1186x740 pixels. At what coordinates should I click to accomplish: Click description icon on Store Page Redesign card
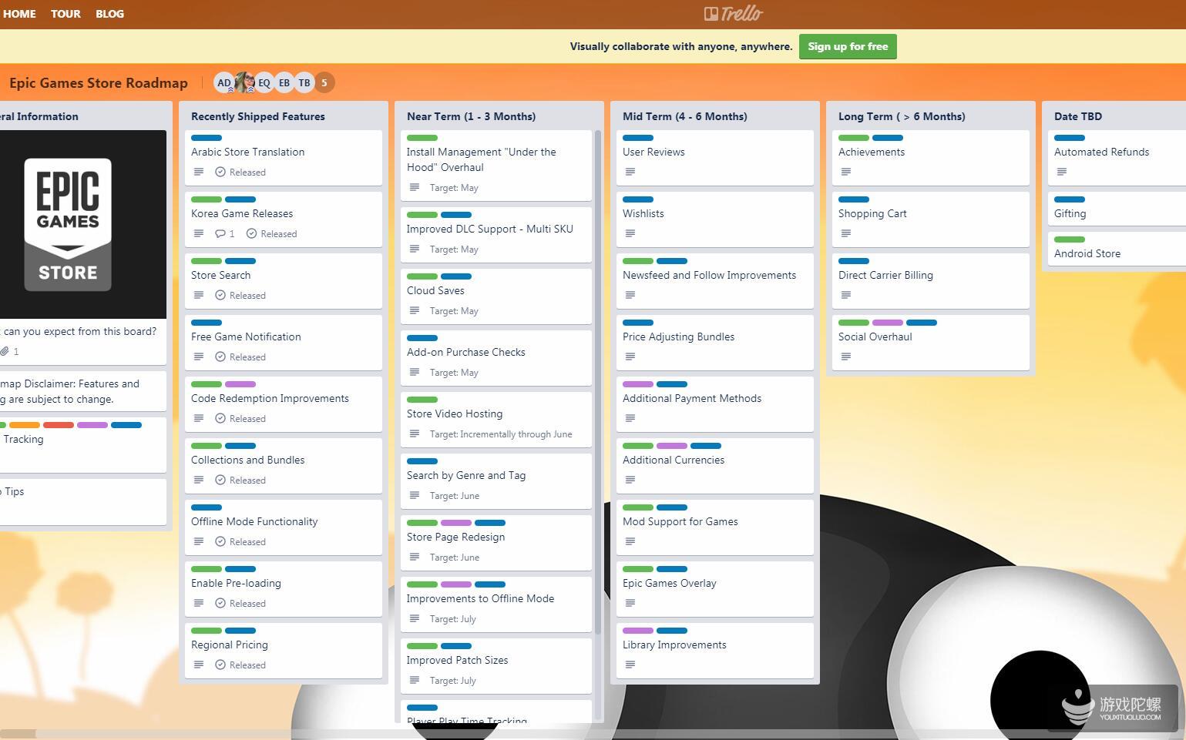(x=415, y=557)
